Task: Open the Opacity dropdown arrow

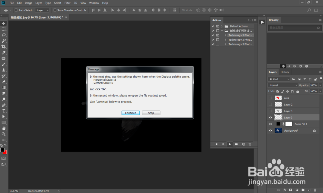Action: click(x=320, y=85)
